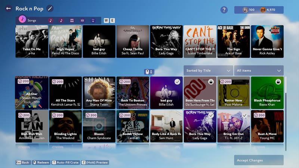Viewport: 299px width, 168px height.
Task: Click the record token balance showing 100
Action: 249,10
